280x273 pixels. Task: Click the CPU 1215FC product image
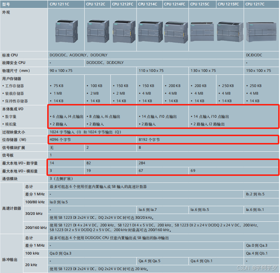click(230, 32)
